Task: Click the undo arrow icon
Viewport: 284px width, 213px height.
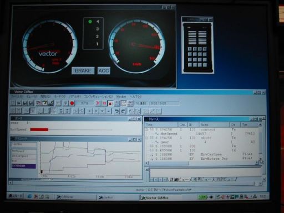Action: [116, 111]
